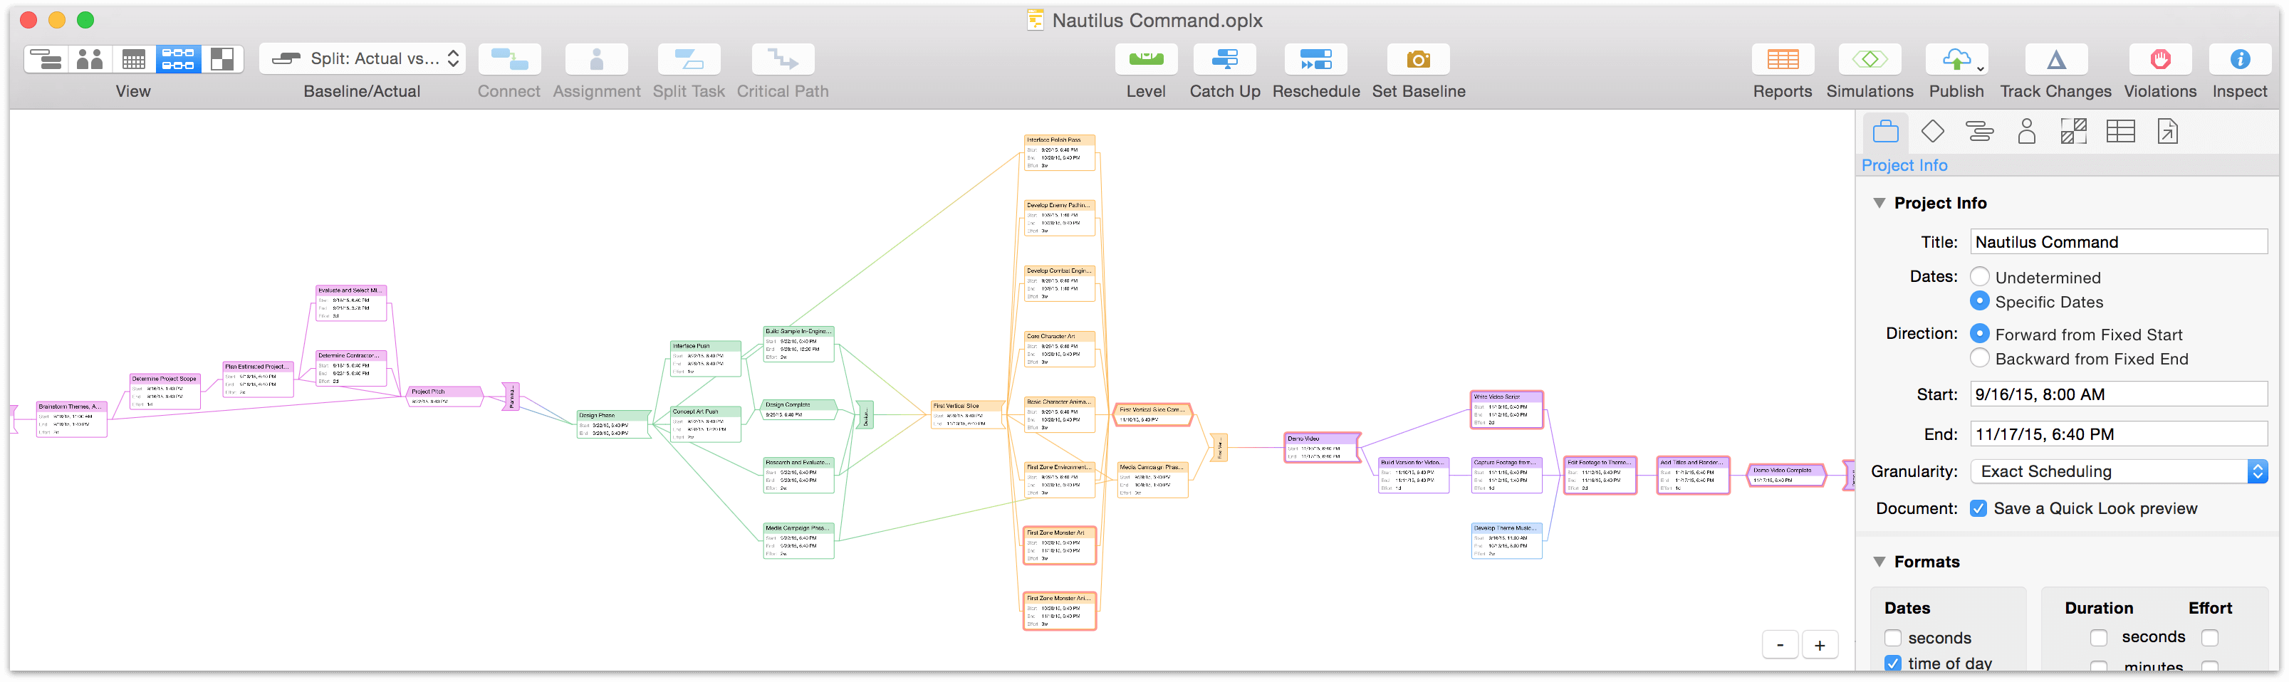Screen dimensions: 2289x682
Task: Click the Catch Up icon
Action: pos(1224,60)
